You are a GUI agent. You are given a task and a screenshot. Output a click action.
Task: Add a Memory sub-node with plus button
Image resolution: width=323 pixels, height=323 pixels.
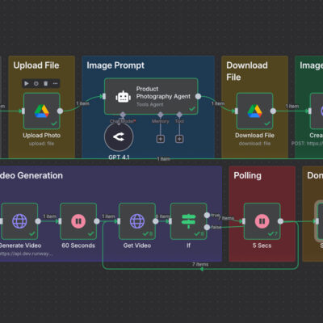(161, 139)
